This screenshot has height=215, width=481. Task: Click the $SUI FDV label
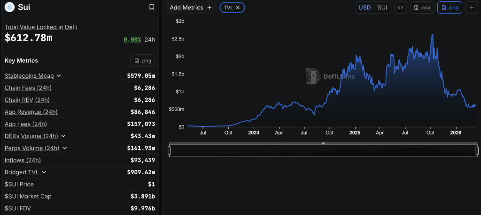(x=18, y=208)
